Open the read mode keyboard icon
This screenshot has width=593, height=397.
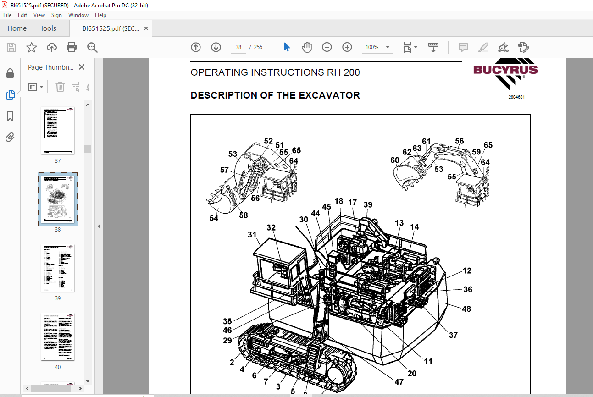pyautogui.click(x=433, y=47)
